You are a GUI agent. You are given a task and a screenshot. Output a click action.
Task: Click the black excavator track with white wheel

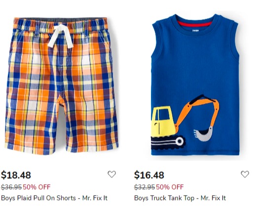pyautogui.click(x=168, y=143)
